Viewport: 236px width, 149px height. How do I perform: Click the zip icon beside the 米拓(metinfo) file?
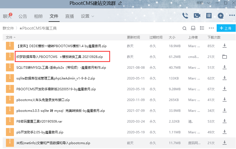pos(10,143)
